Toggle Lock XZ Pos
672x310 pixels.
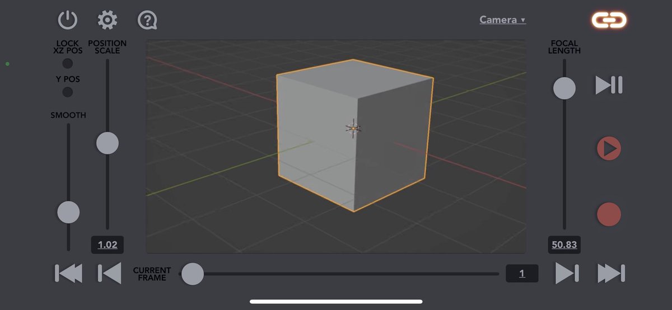(68, 64)
